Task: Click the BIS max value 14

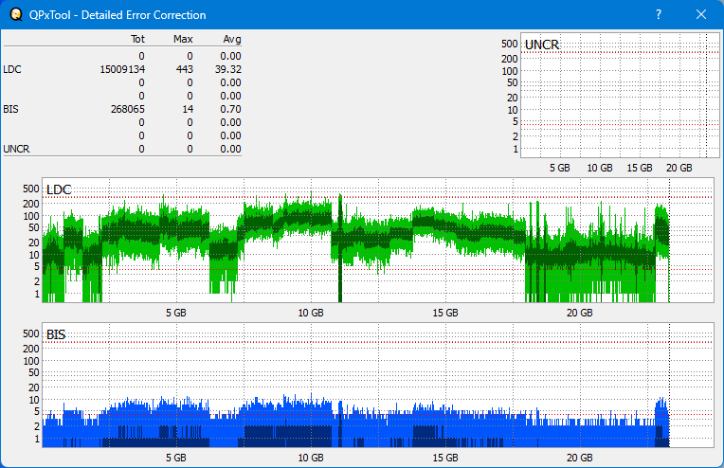Action: pos(188,109)
